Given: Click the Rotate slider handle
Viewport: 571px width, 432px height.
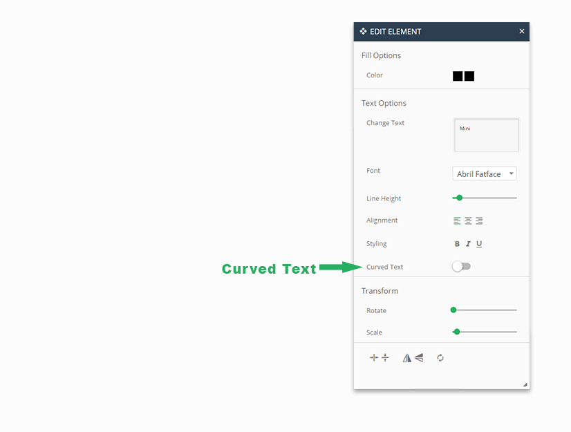Looking at the screenshot, I should click(453, 310).
